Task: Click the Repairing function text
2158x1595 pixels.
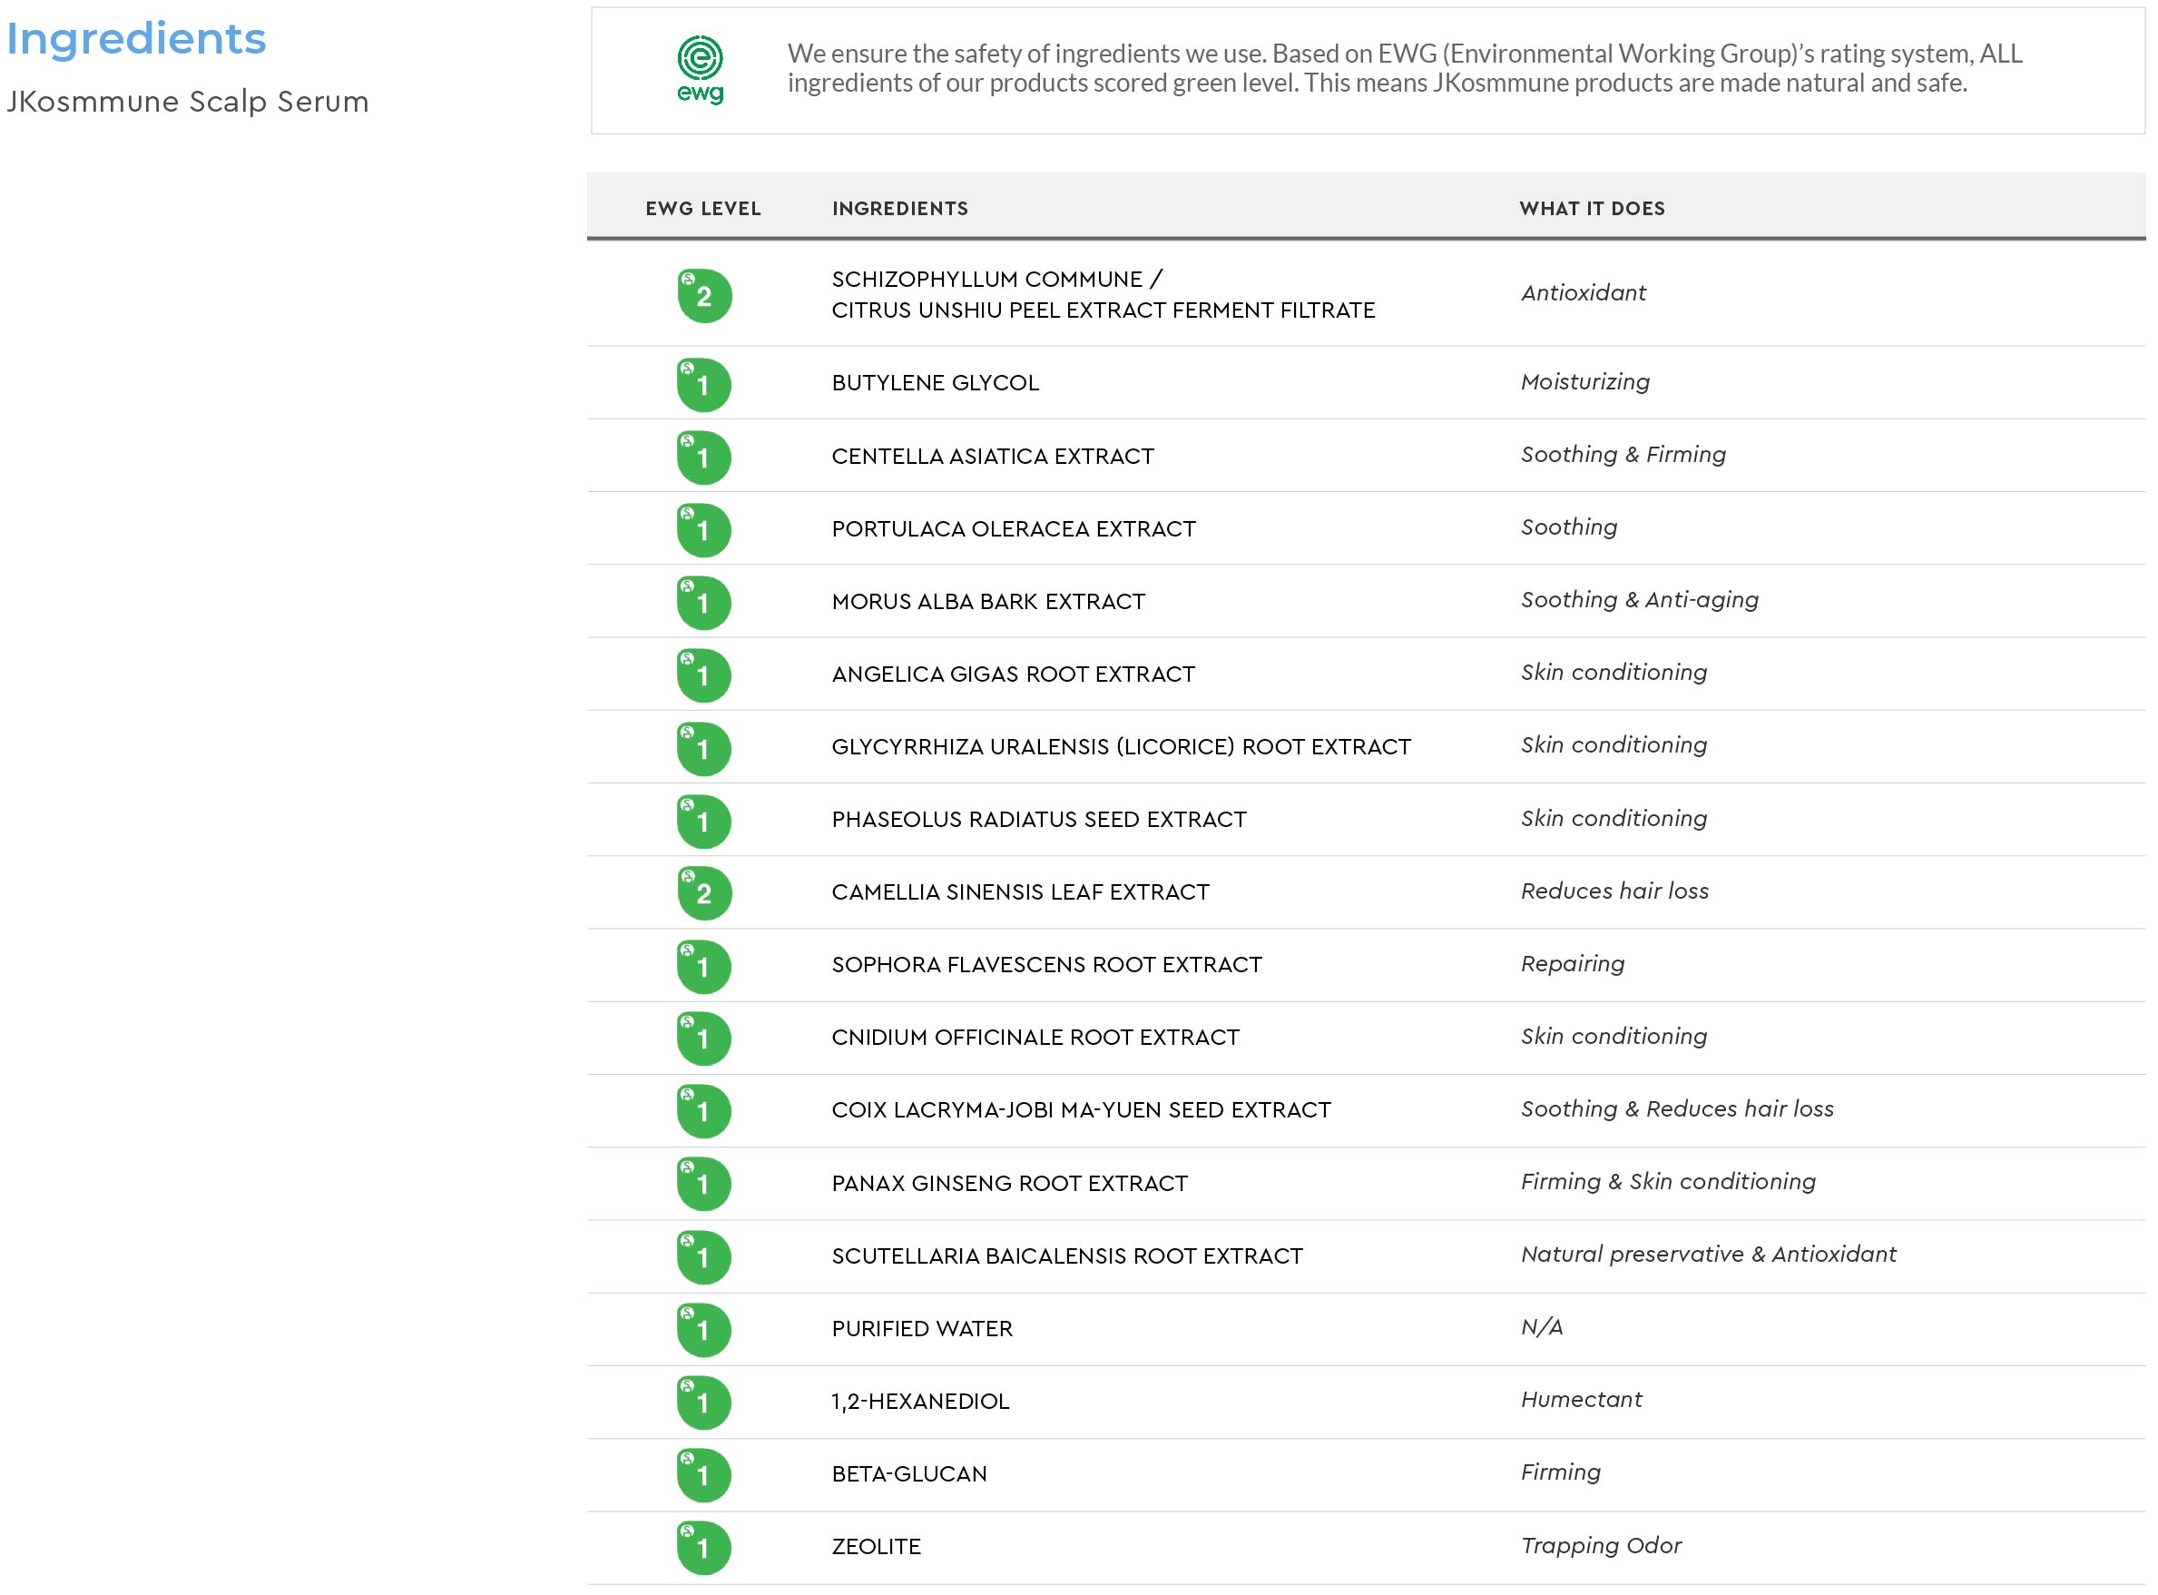Action: pos(1572,964)
